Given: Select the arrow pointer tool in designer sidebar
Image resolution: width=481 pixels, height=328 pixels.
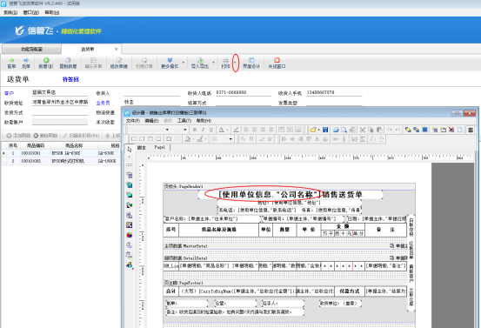Looking at the screenshot, I should point(130,149).
